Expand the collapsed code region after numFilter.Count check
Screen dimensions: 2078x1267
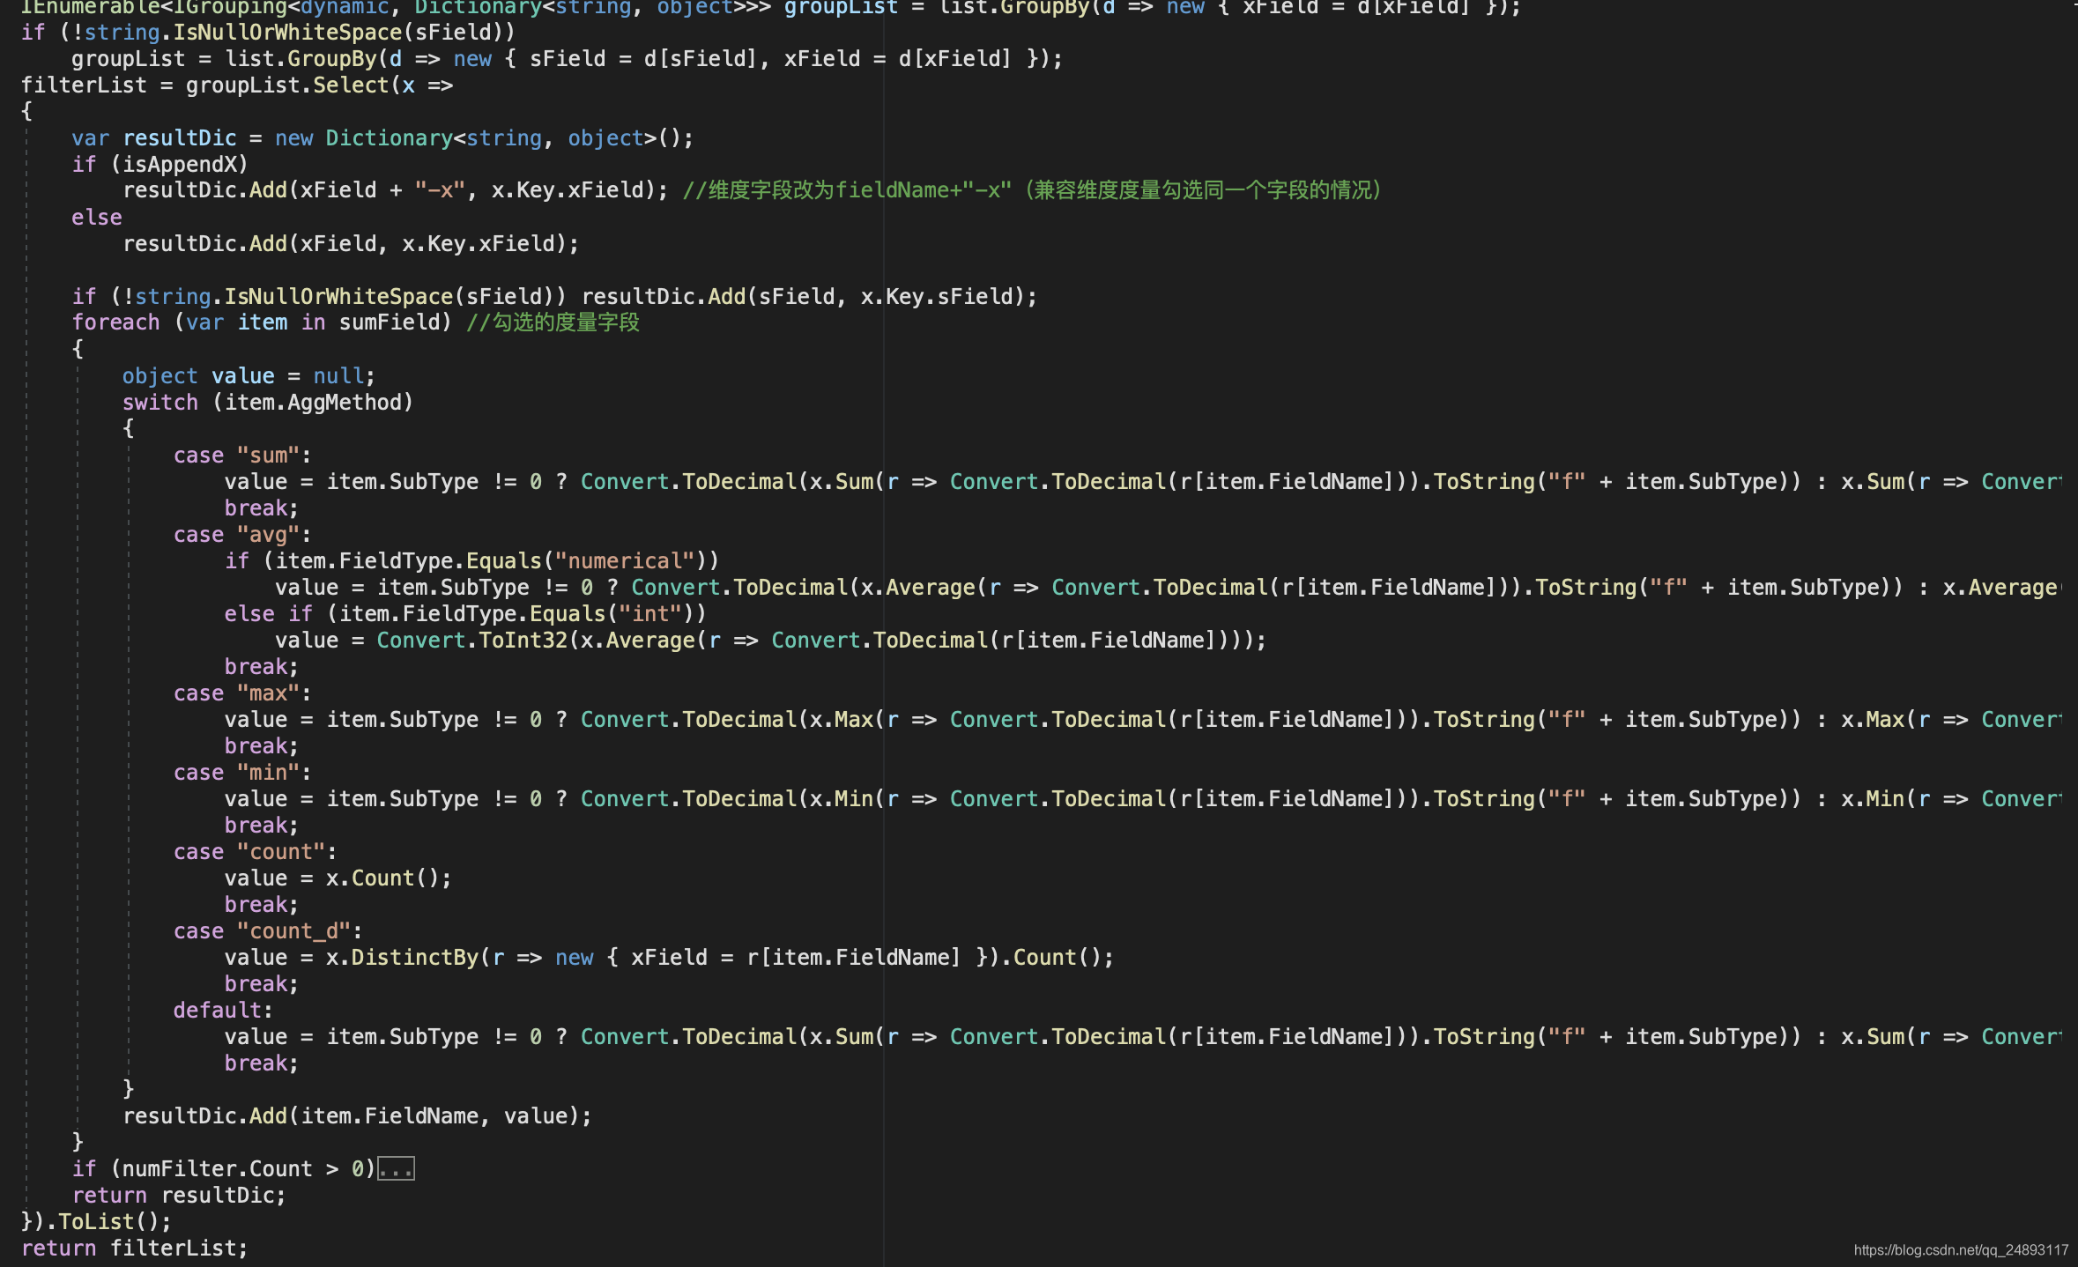click(x=395, y=1168)
